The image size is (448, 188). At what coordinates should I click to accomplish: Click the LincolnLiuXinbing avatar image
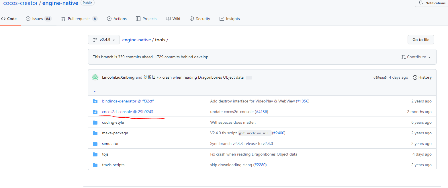pos(95,77)
